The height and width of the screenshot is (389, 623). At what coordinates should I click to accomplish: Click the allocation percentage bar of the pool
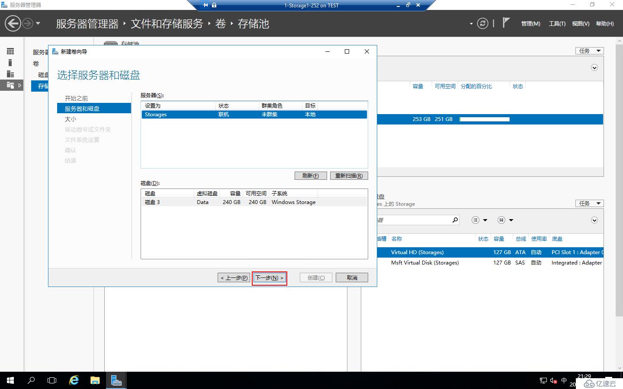(x=485, y=119)
